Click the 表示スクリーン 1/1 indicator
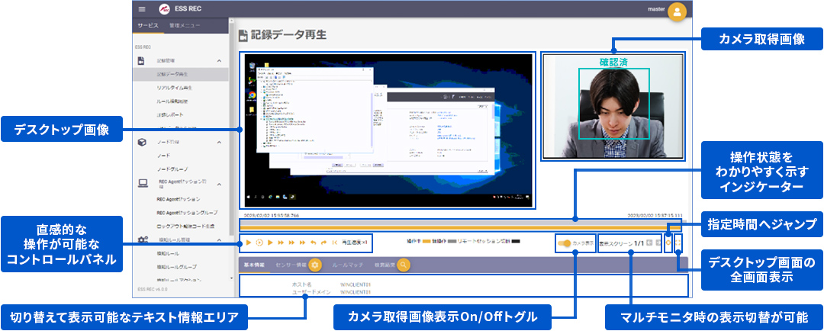Viewport: 824px width, 331px height. click(622, 243)
